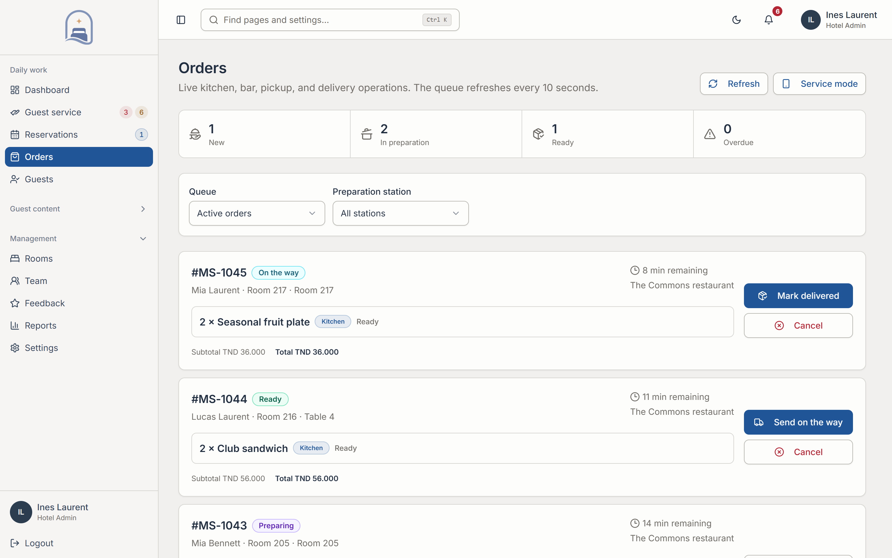This screenshot has width=892, height=558.
Task: Open the notifications bell
Action: point(768,20)
